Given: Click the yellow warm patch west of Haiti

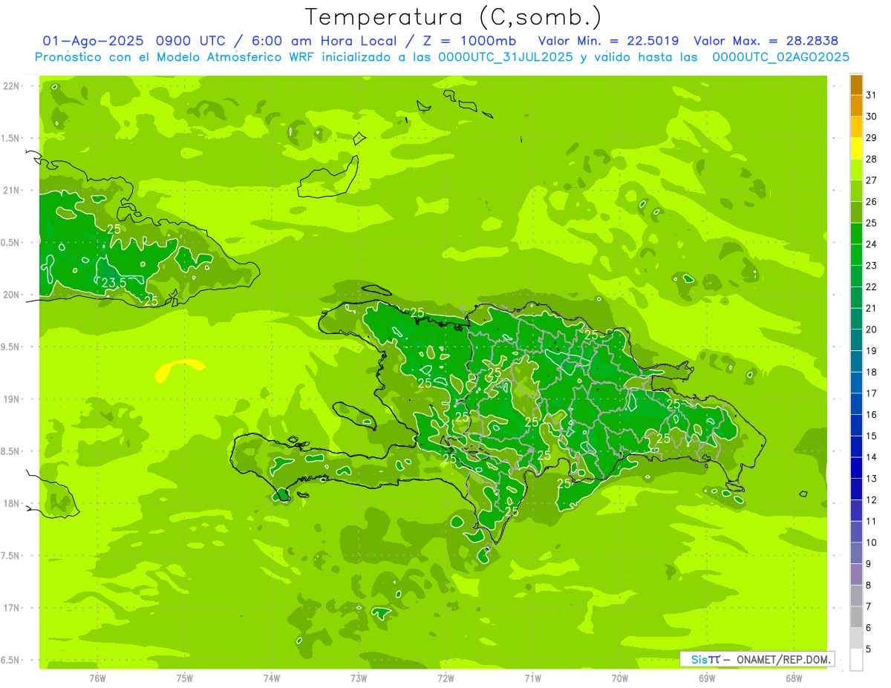Looking at the screenshot, I should pos(179,370).
